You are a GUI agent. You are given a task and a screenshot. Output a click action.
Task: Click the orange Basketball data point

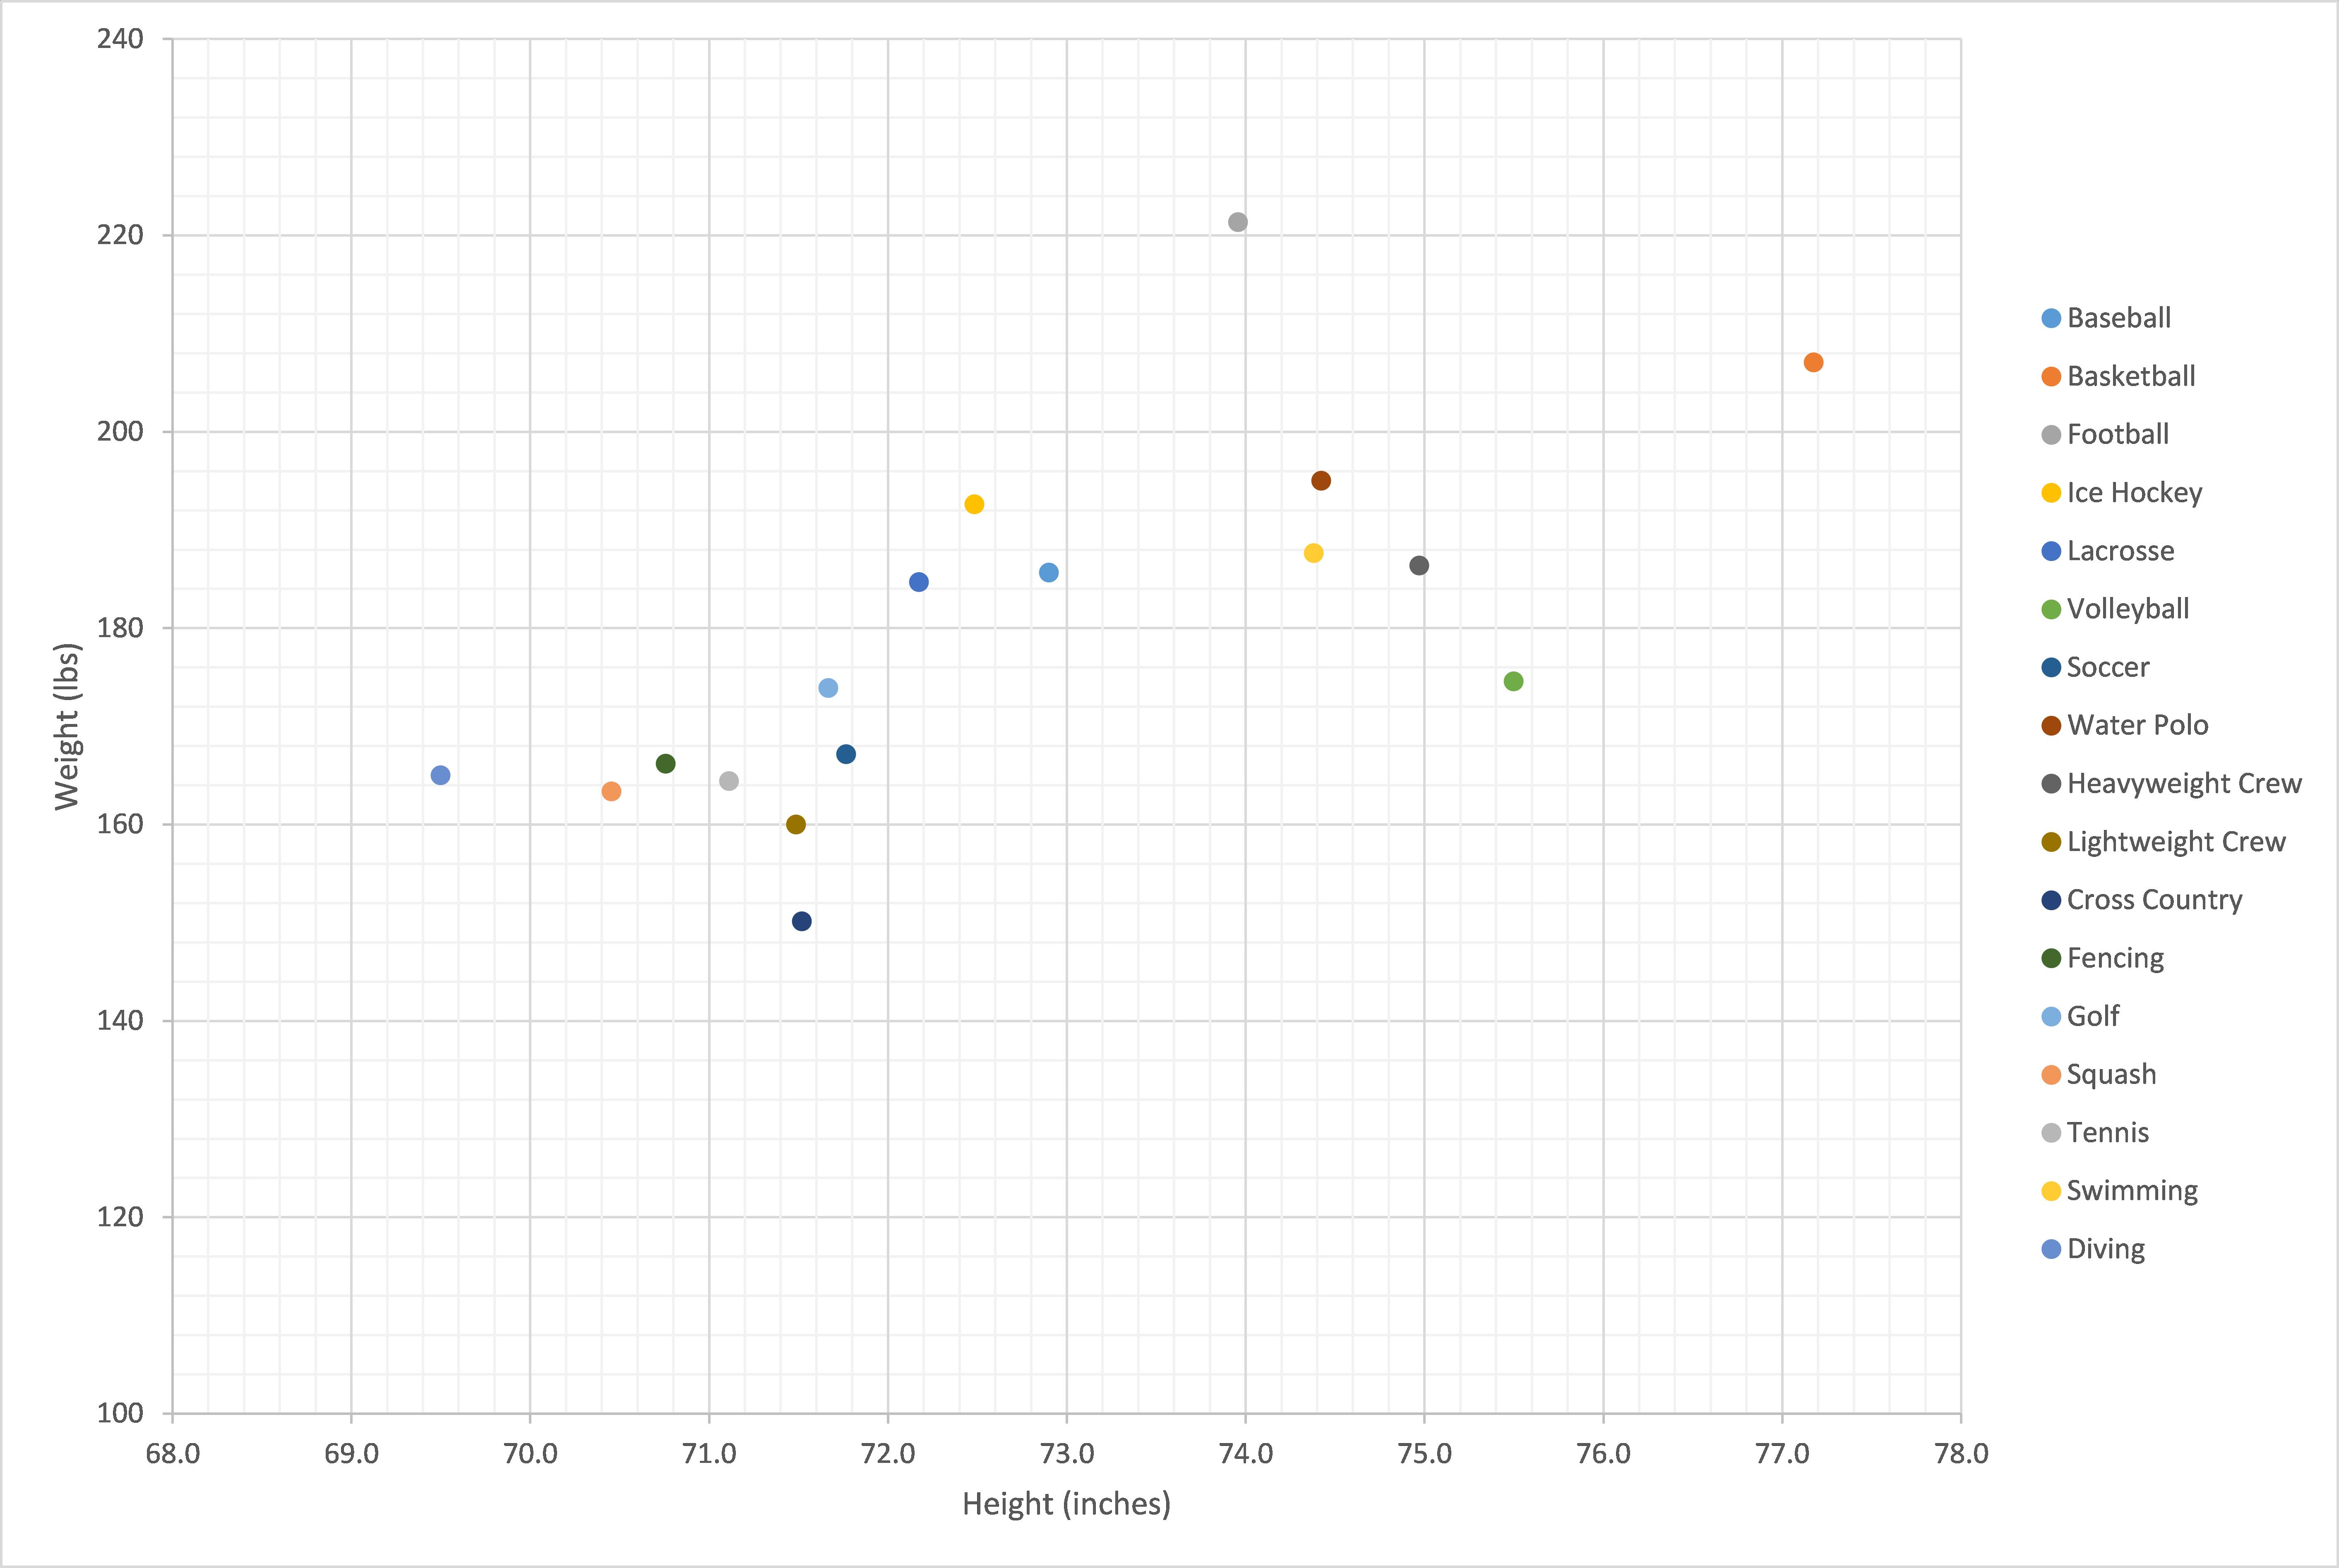tap(1813, 362)
